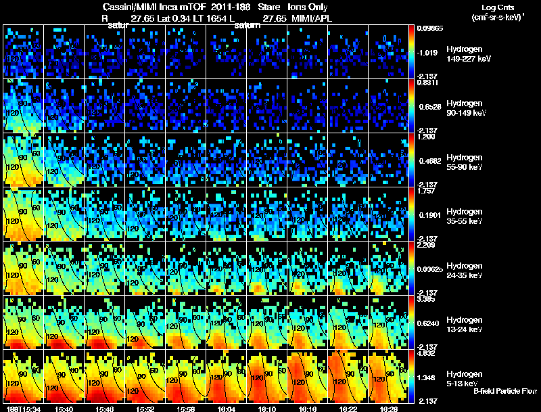Click the 5-13 keV row color scale bar
Screen dimensions: 541x412
[411, 377]
